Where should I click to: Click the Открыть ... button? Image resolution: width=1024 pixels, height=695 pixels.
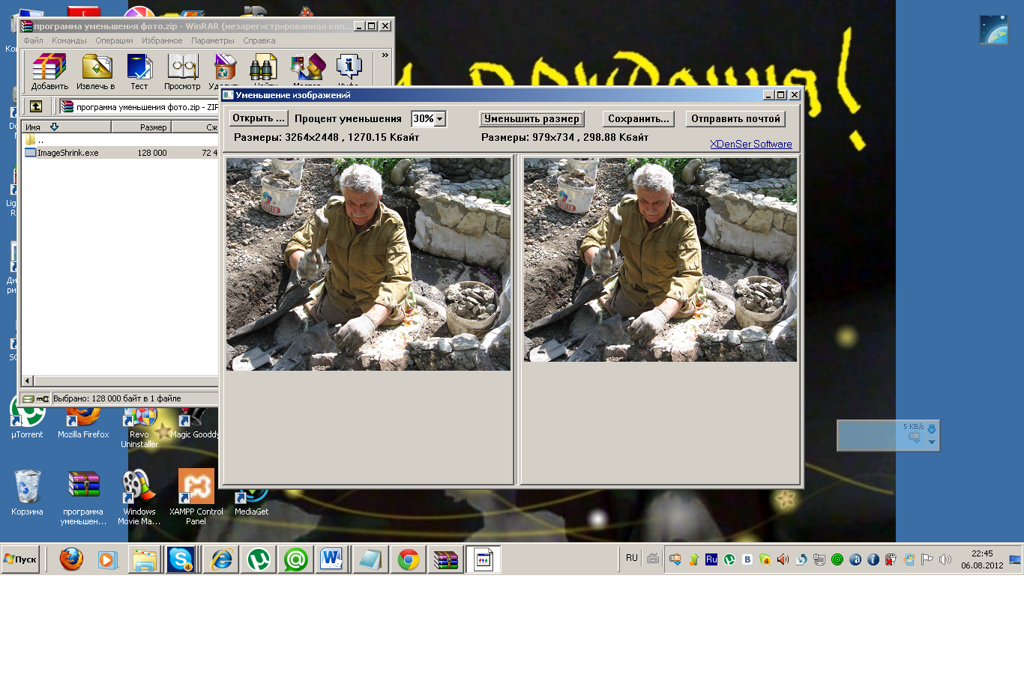coord(259,118)
